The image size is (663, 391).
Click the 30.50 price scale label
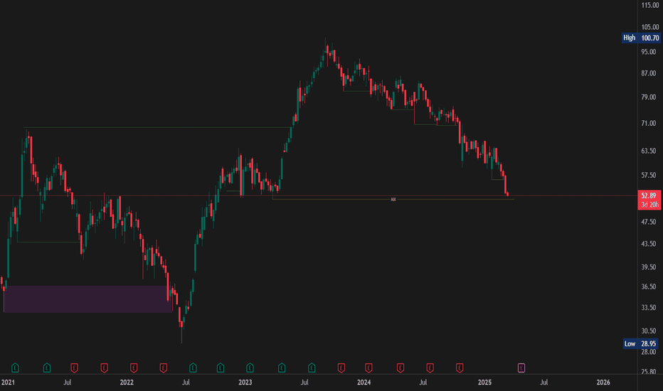click(649, 331)
